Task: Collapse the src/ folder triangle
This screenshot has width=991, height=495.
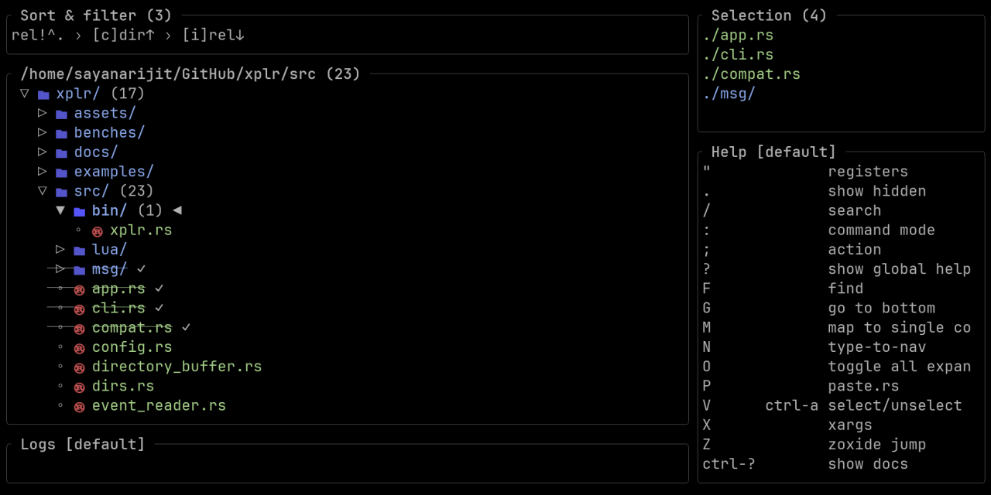Action: coord(43,190)
